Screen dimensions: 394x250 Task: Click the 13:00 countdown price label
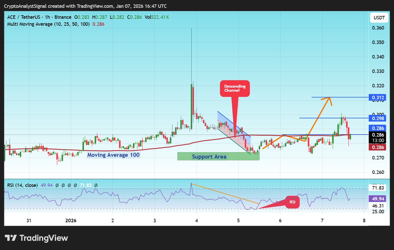378,140
